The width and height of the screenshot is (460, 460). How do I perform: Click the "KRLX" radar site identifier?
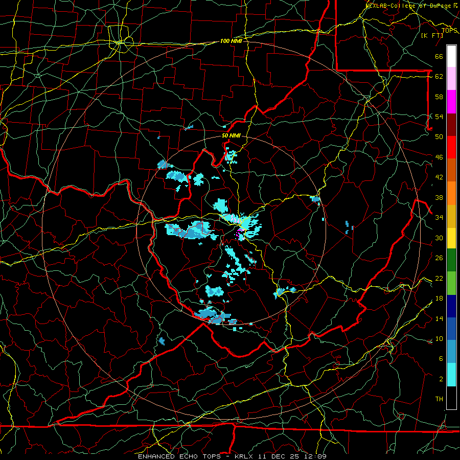(x=245, y=456)
